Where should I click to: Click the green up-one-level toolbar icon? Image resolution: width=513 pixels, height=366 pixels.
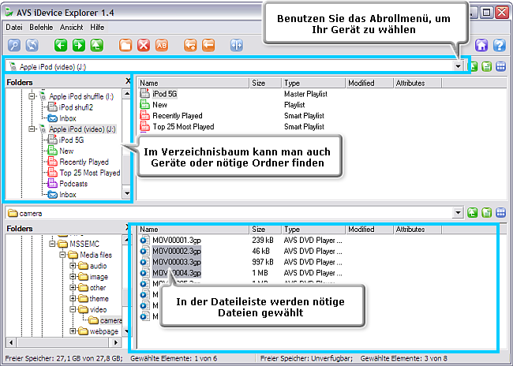pos(96,45)
